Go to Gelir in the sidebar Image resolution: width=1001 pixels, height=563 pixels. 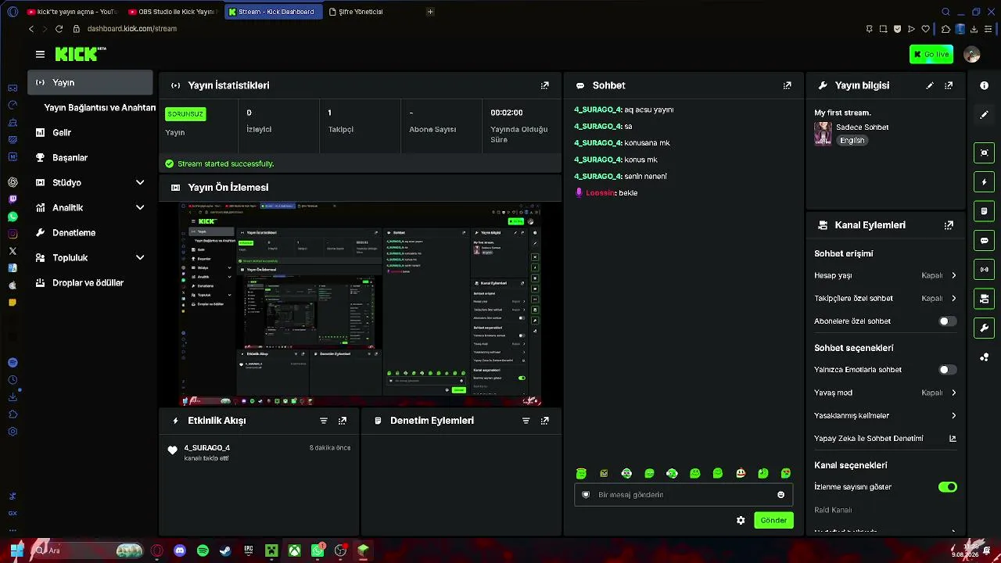click(x=91, y=133)
